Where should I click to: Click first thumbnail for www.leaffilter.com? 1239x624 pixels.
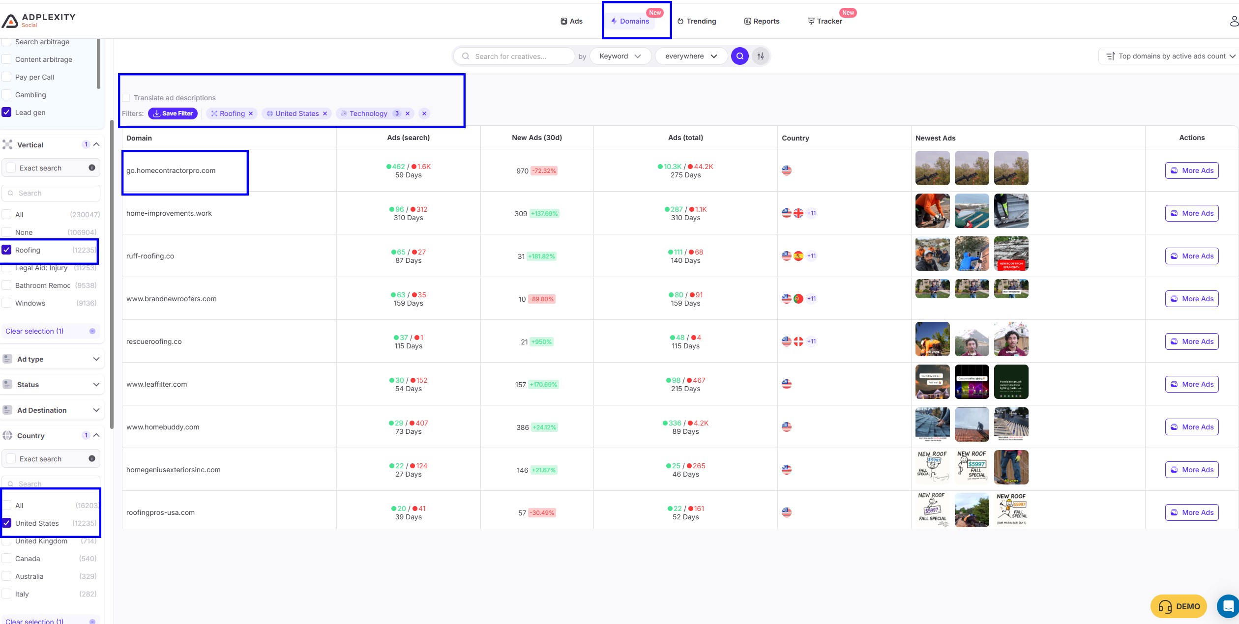[932, 382]
